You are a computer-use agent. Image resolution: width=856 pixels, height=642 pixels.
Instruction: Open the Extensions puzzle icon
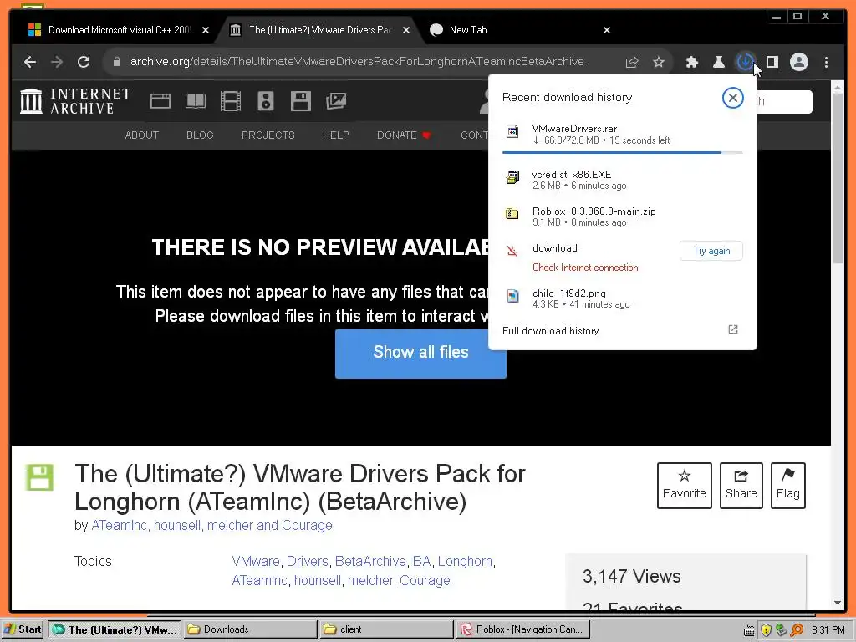691,62
